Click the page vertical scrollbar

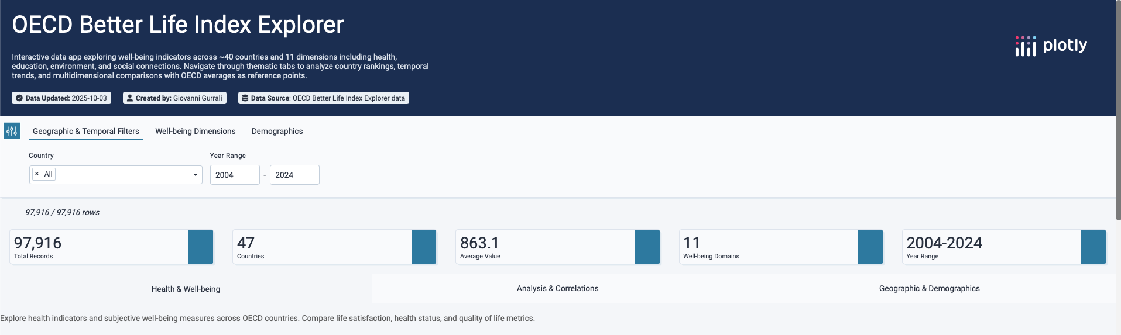(1118, 110)
